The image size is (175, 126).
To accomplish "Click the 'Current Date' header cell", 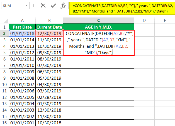I will (x=49, y=27).
